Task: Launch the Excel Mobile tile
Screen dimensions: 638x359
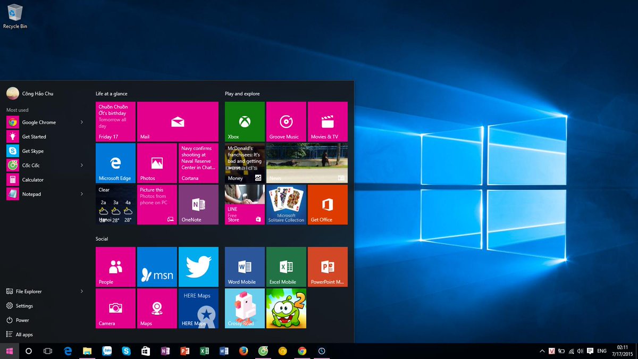Action: [x=286, y=267]
